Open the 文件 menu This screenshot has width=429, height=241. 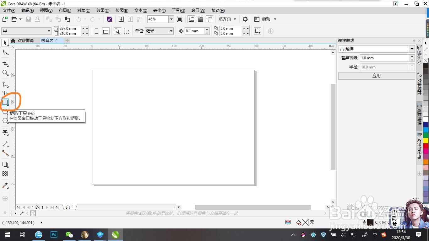point(9,10)
